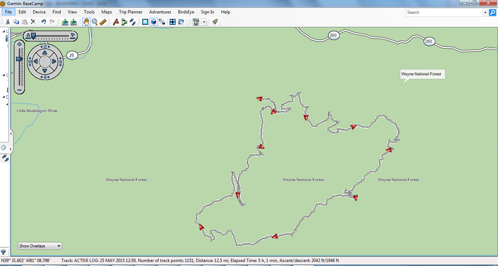The width and height of the screenshot is (498, 266).
Task: Click the W letter on compass ring
Action: click(30, 62)
